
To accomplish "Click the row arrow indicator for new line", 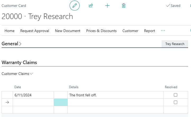I will point(7,102).
